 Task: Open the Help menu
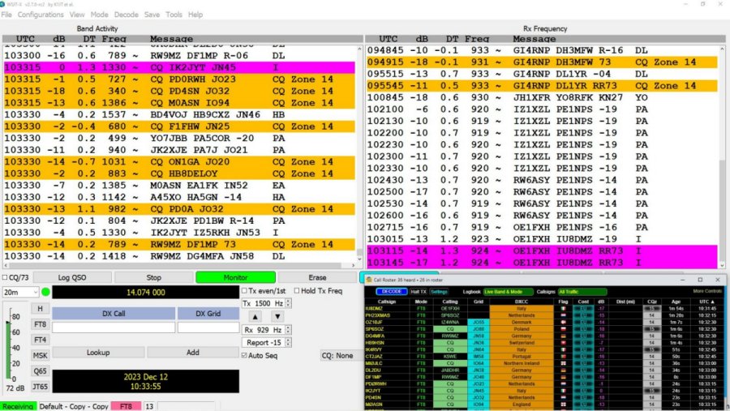point(195,15)
